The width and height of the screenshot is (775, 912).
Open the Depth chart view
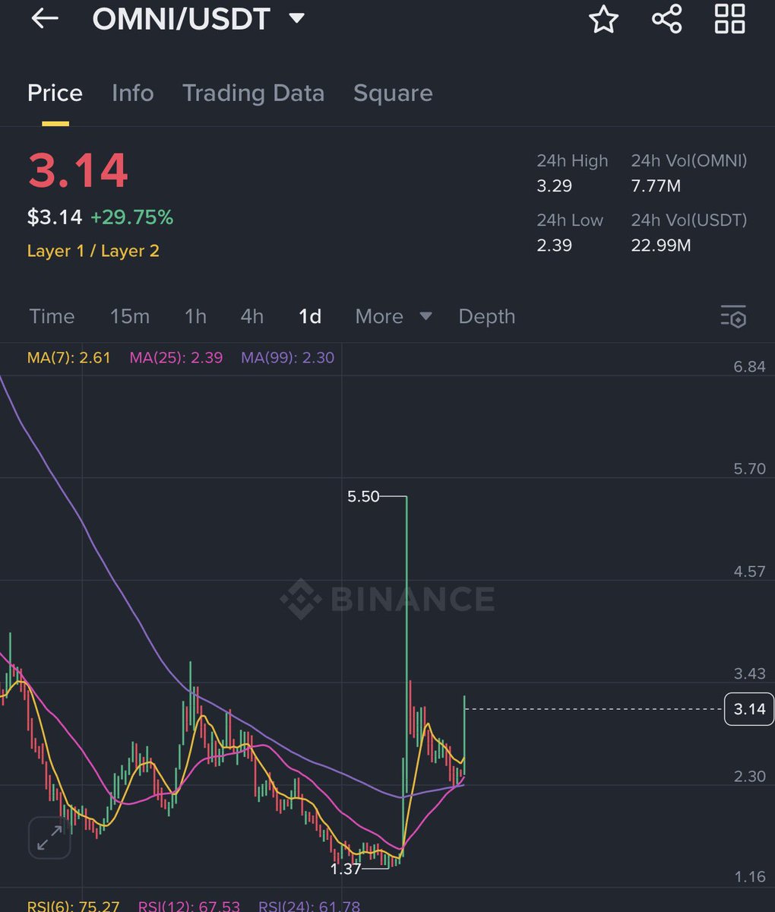pyautogui.click(x=487, y=316)
